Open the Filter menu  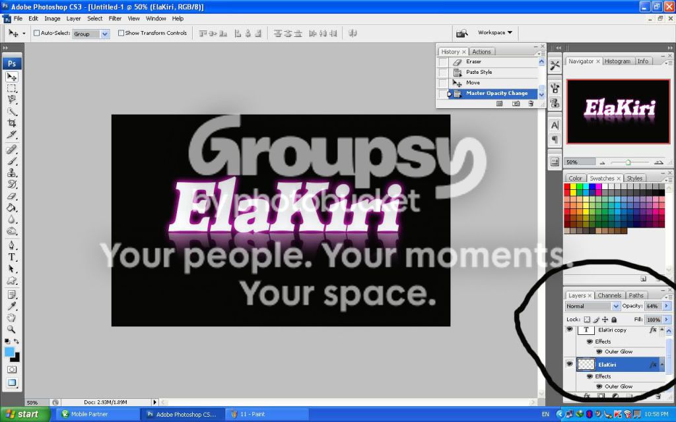[115, 18]
